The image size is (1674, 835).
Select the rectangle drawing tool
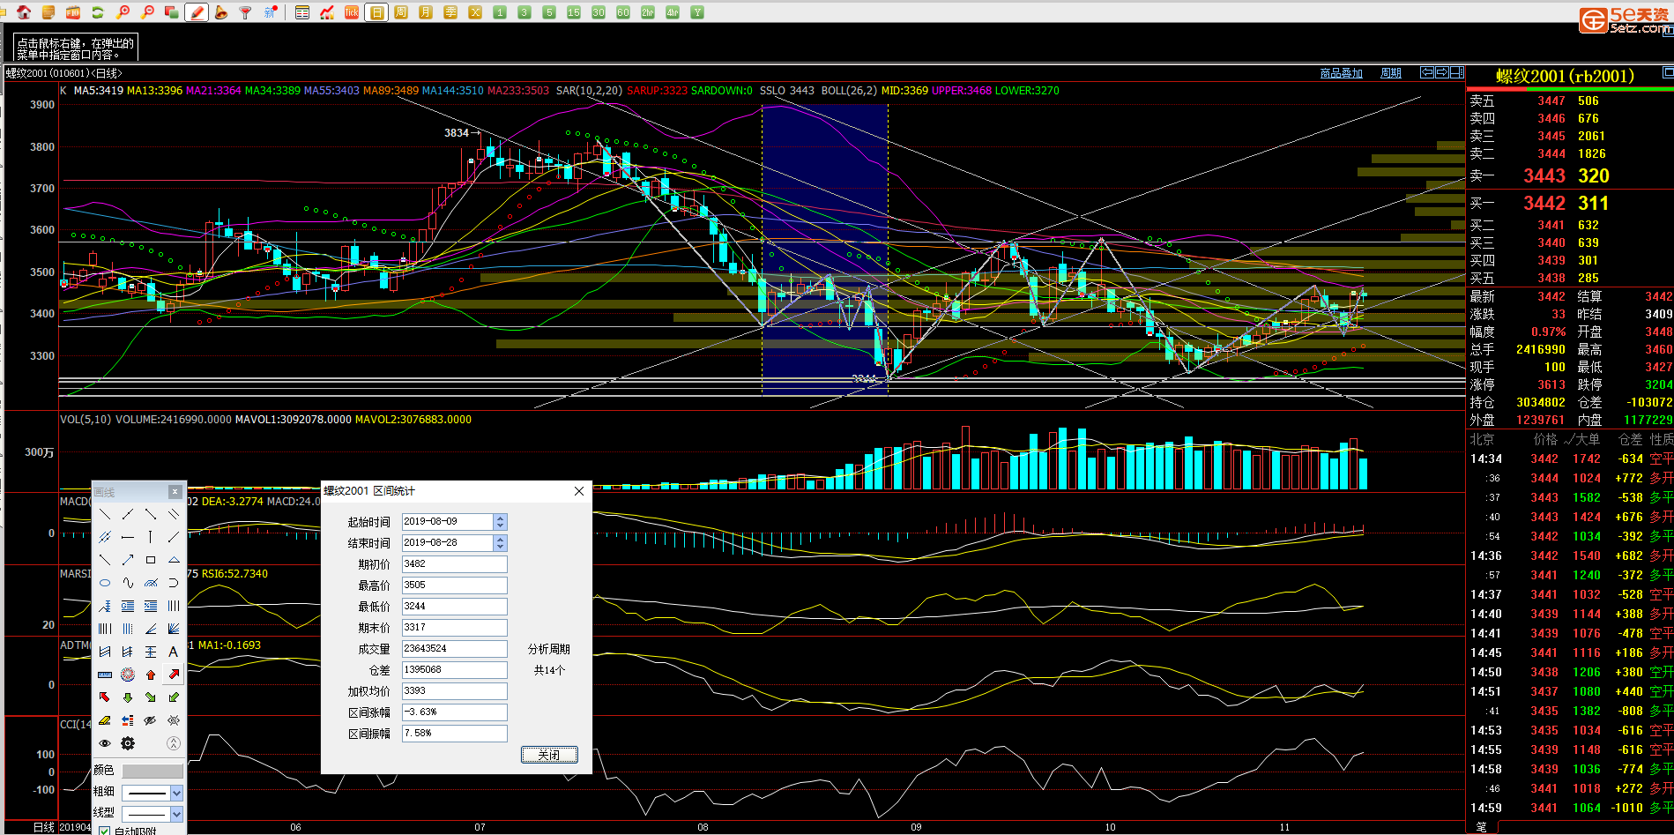click(x=151, y=560)
